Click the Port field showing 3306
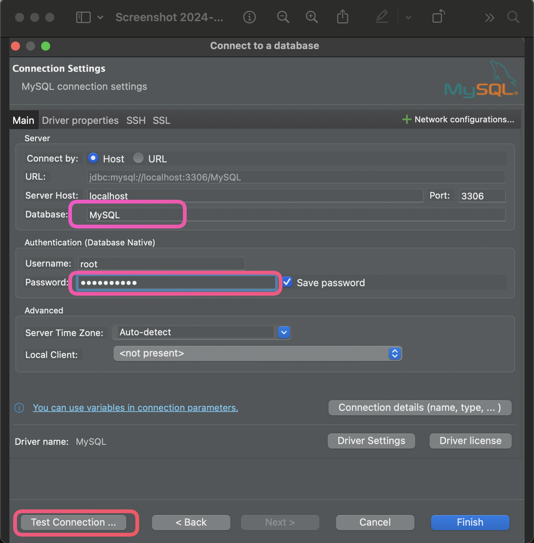 482,196
